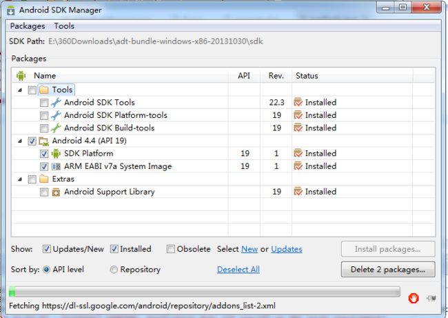Click the Rev. column header
The width and height of the screenshot is (448, 318).
point(276,76)
